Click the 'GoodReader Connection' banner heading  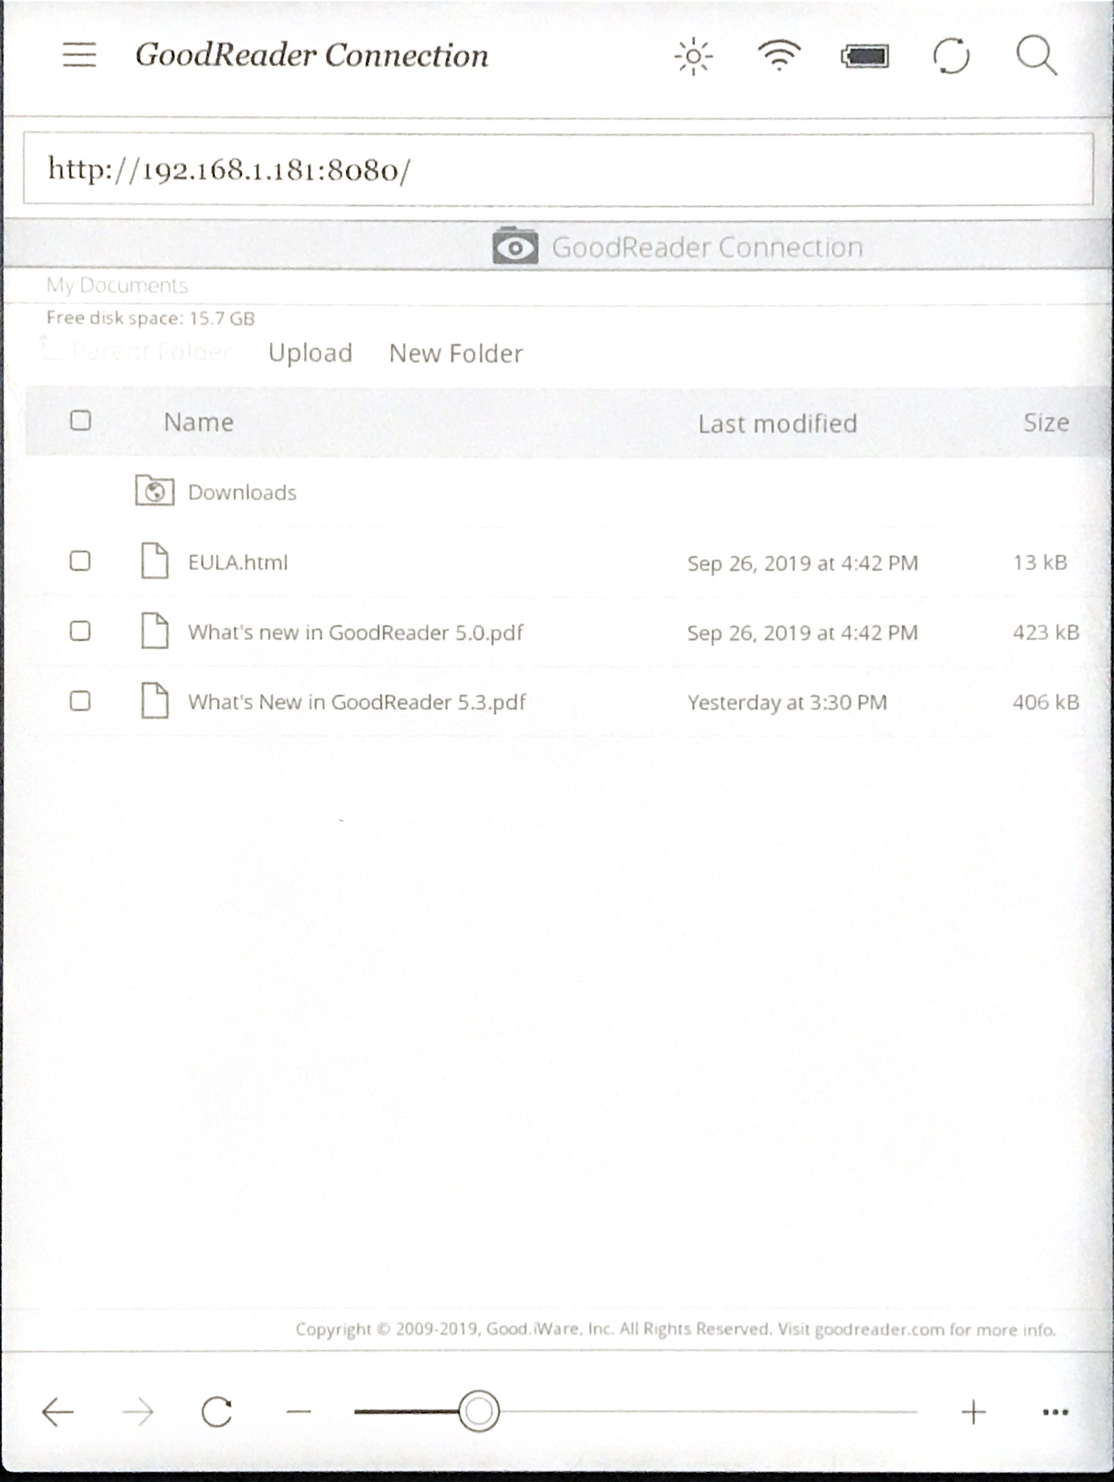pyautogui.click(x=708, y=247)
